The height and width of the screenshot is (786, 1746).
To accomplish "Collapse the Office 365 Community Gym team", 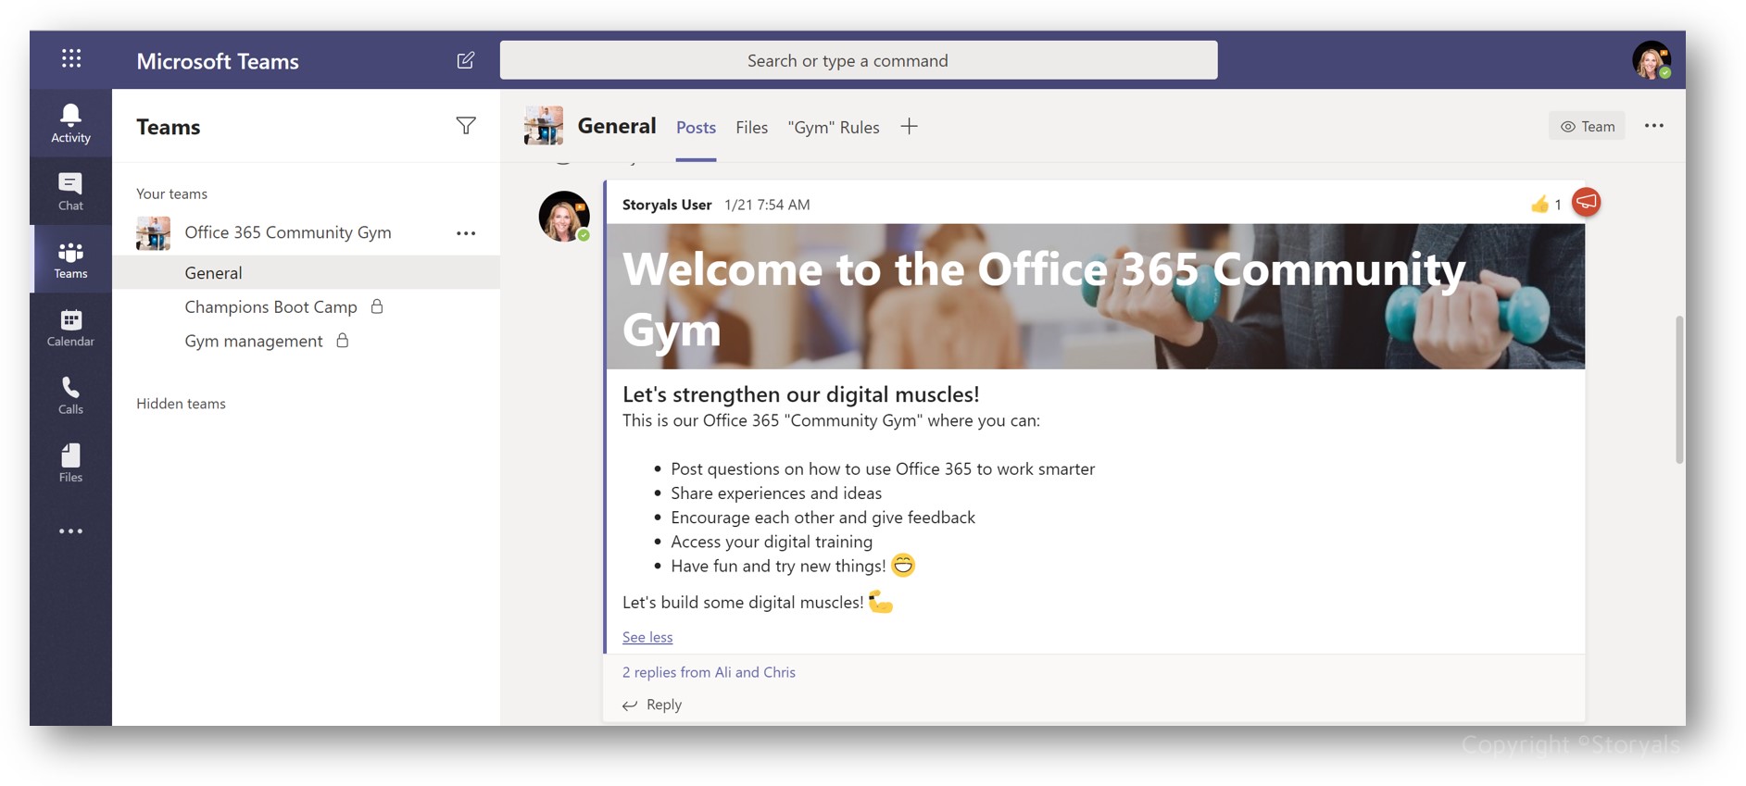I will [x=288, y=232].
